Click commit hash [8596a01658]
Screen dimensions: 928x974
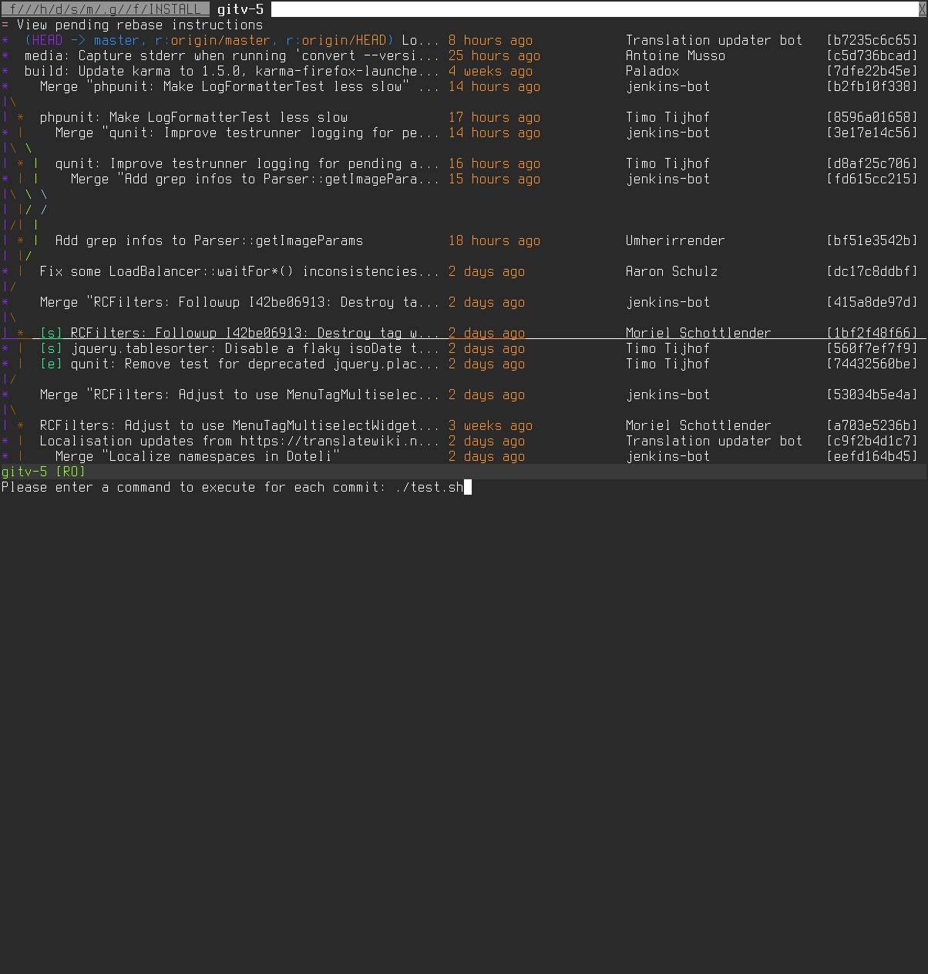(x=873, y=117)
